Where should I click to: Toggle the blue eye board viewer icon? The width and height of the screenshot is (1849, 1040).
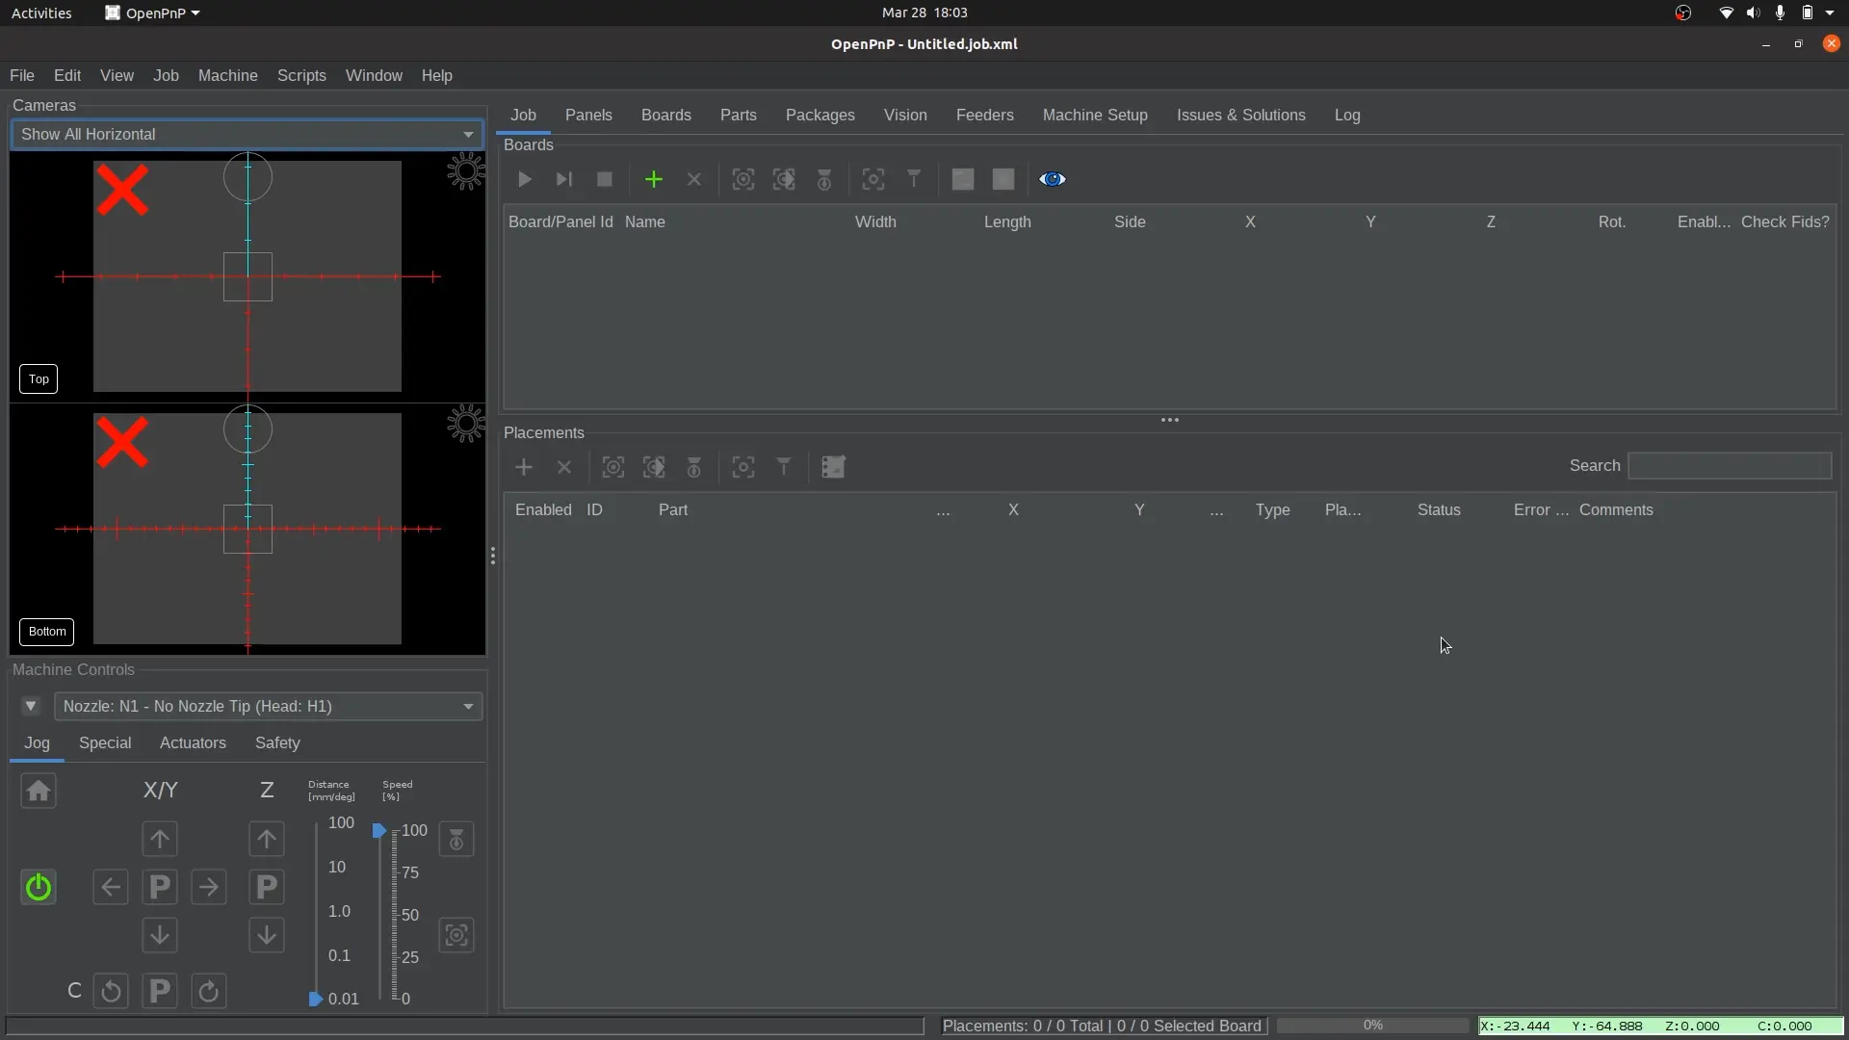pos(1053,179)
